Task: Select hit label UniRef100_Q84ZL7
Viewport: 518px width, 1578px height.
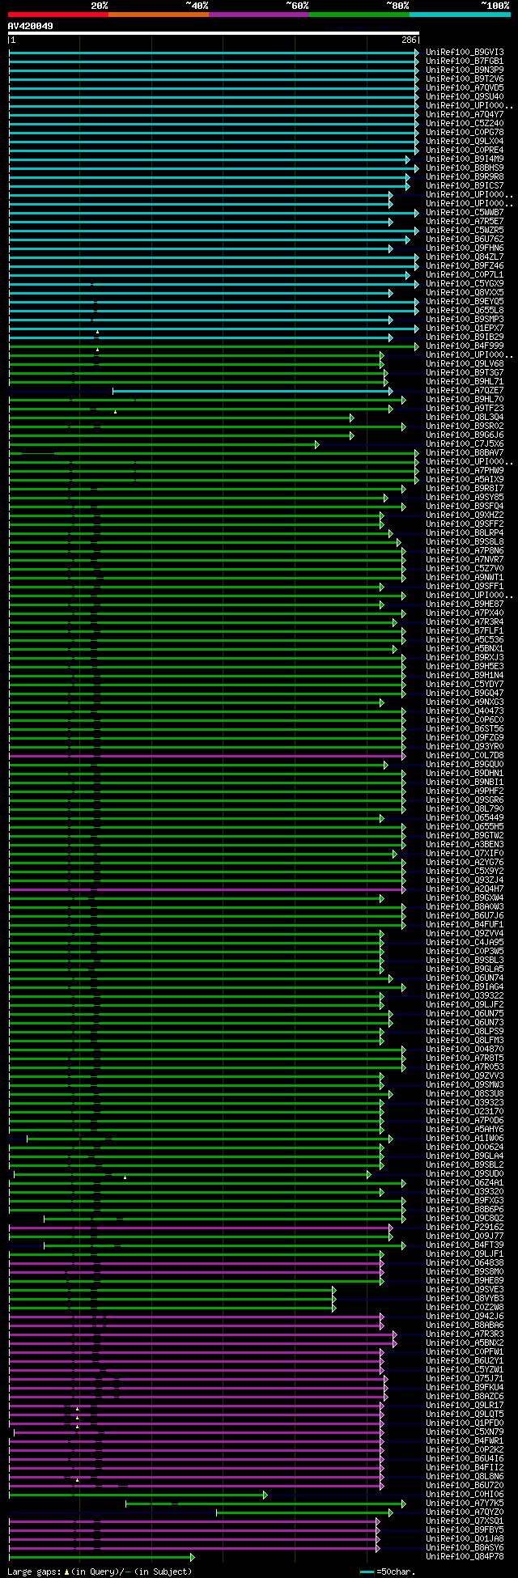Action: [x=465, y=257]
